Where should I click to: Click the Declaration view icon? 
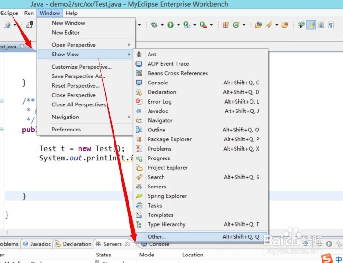click(139, 92)
